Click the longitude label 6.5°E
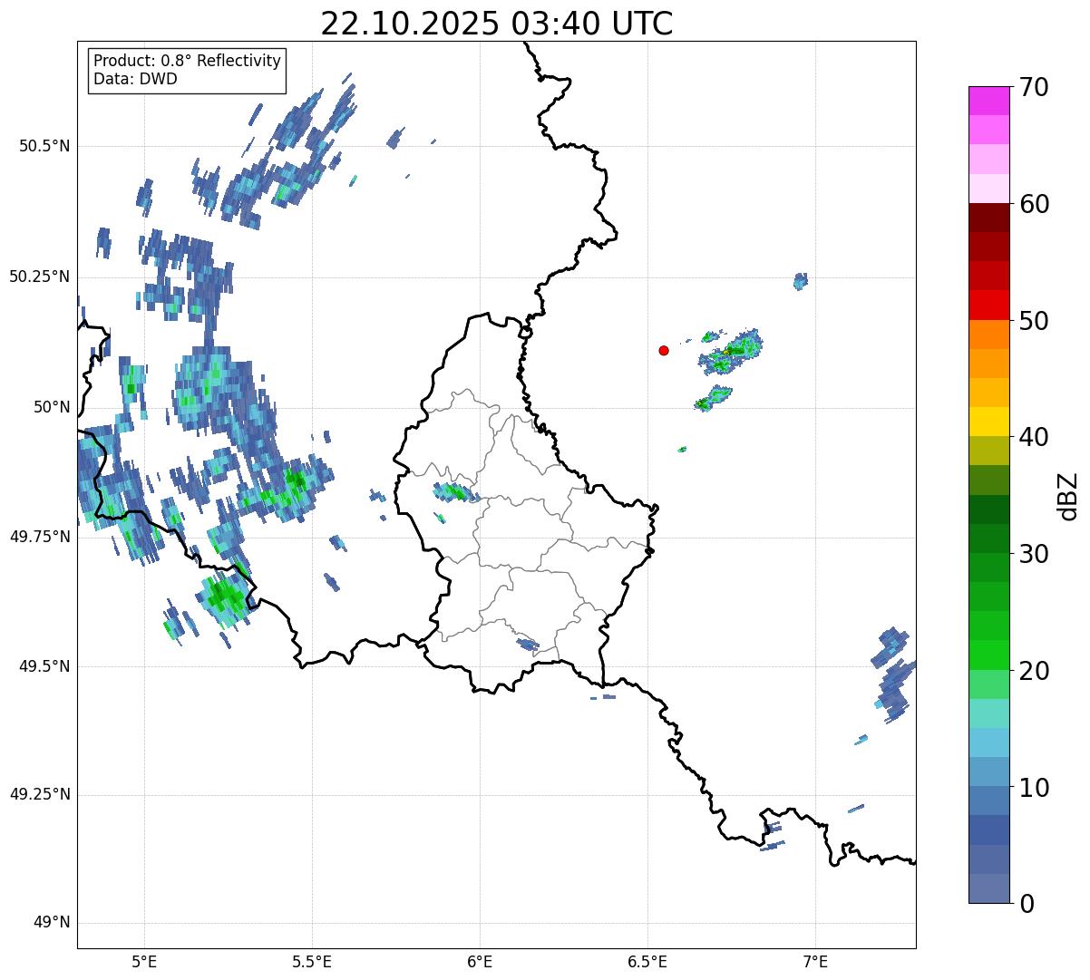Image resolution: width=1090 pixels, height=980 pixels. pos(648,961)
